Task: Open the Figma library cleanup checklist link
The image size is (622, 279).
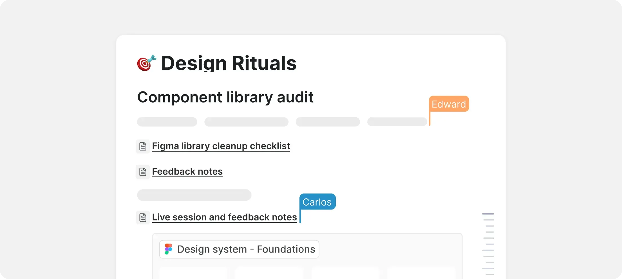Action: tap(221, 146)
